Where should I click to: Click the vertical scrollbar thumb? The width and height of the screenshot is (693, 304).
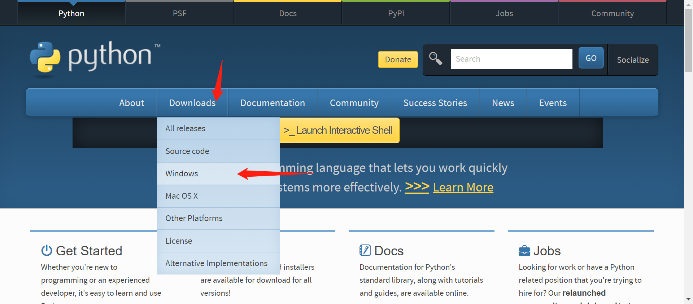[x=689, y=40]
